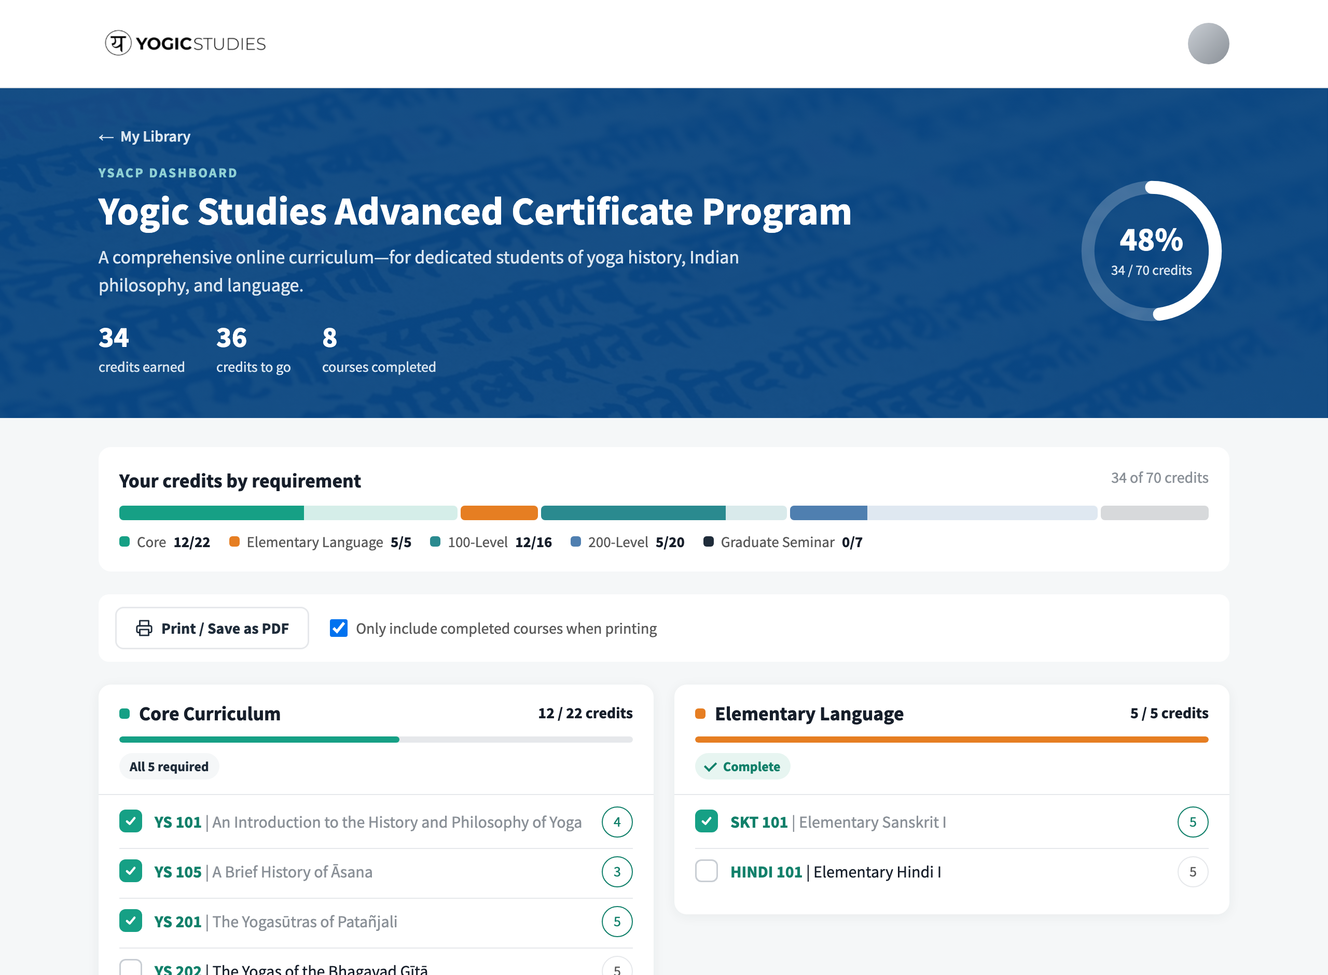Click the Graduate Seminar 0/7 legend item
Viewport: 1328px width, 975px height.
(x=783, y=542)
